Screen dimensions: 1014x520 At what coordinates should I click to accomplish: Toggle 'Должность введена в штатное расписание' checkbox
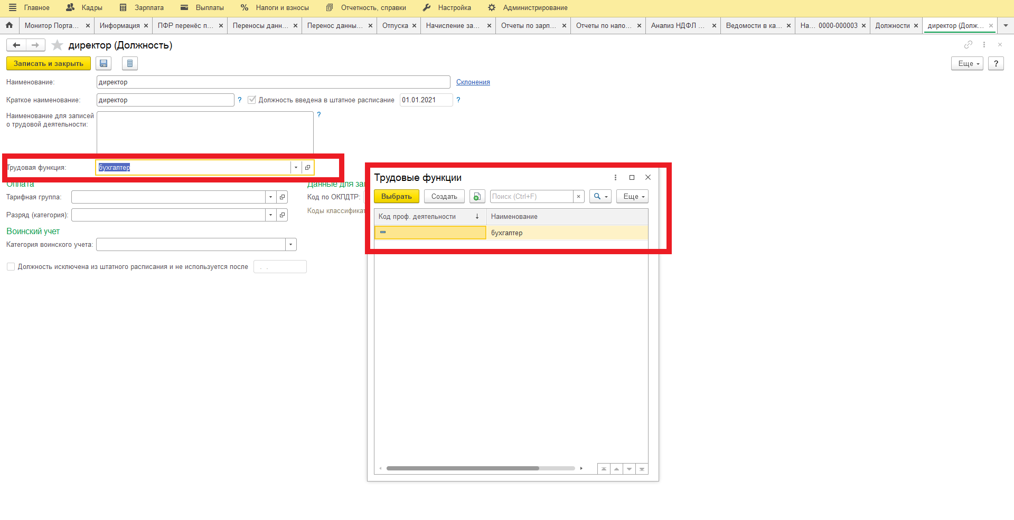pyautogui.click(x=252, y=100)
